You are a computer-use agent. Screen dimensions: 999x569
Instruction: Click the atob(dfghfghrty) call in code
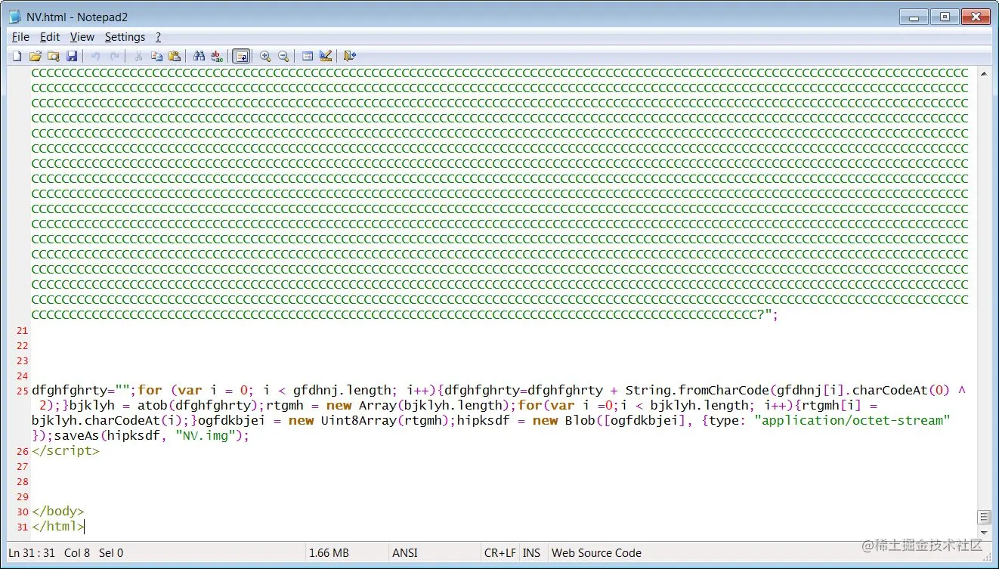[198, 405]
